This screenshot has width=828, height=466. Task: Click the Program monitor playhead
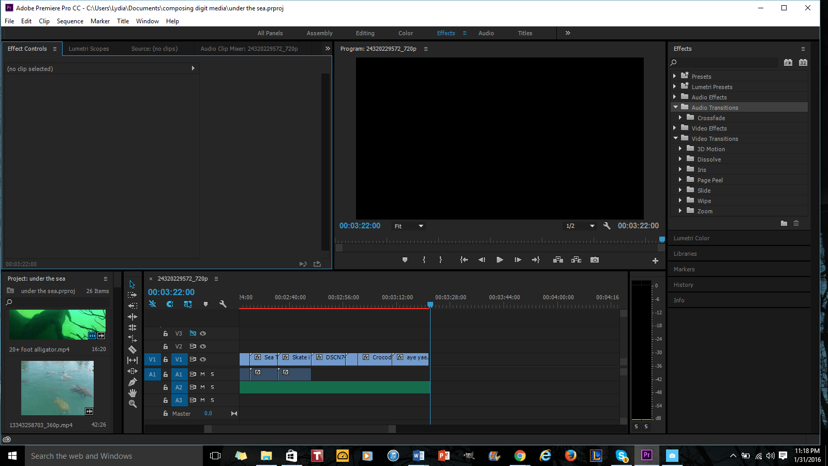pos(662,239)
